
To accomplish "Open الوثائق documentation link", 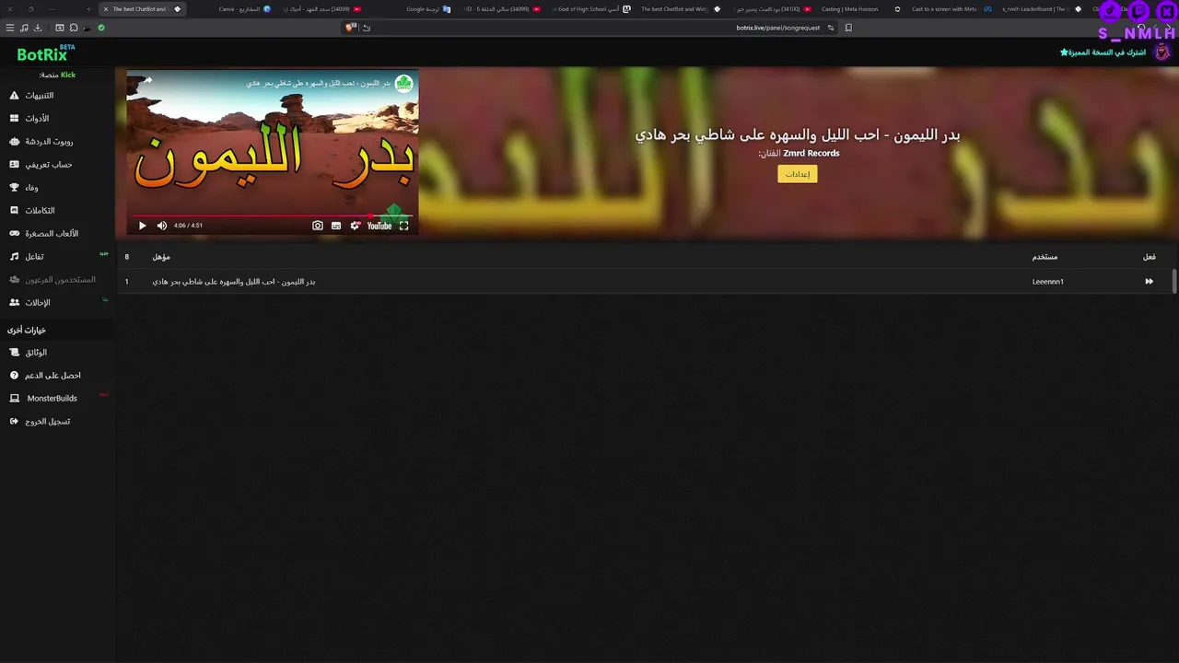I will point(29,352).
